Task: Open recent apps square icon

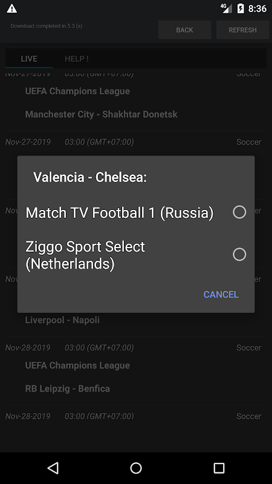Action: (x=219, y=468)
